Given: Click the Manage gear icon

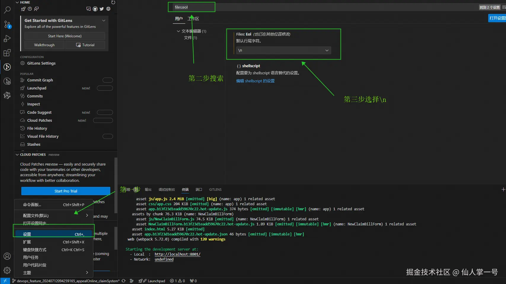Looking at the screenshot, I should [7, 270].
